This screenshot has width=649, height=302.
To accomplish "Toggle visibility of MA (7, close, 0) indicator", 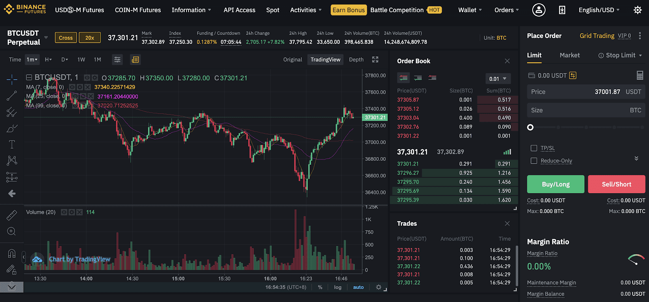I will pyautogui.click(x=72, y=87).
